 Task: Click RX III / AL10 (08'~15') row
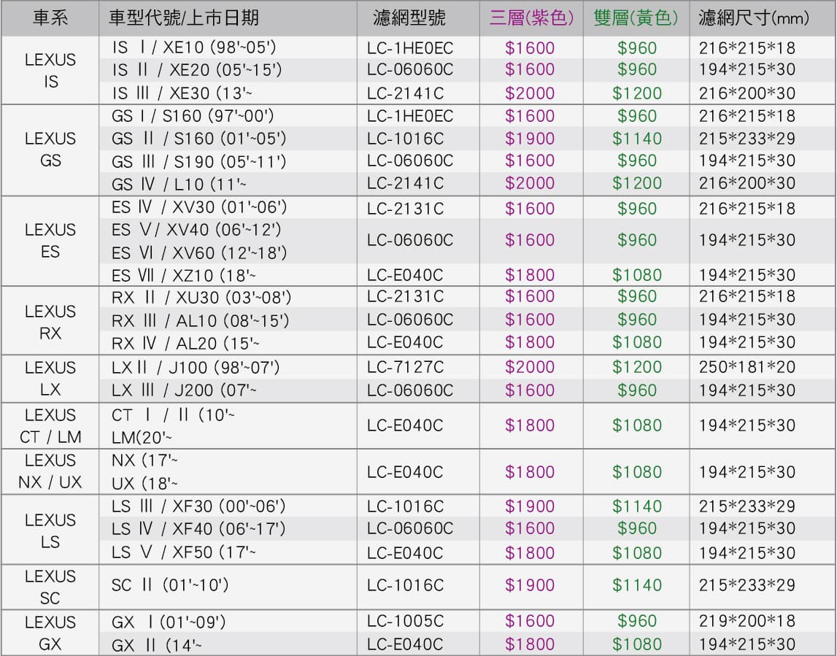467,320
